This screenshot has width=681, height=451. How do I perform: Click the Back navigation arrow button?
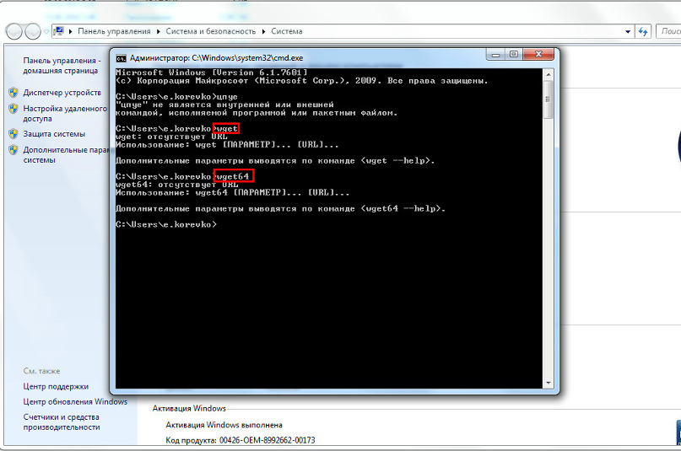[x=14, y=31]
